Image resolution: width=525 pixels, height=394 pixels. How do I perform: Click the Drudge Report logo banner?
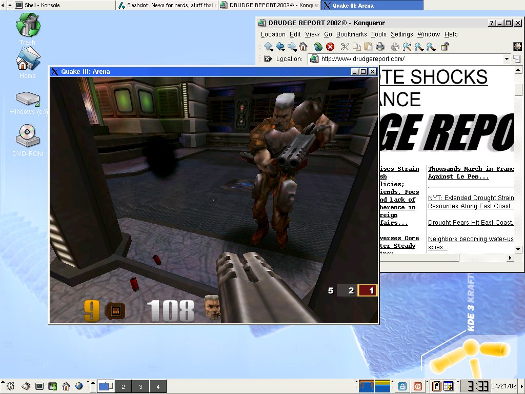447,133
